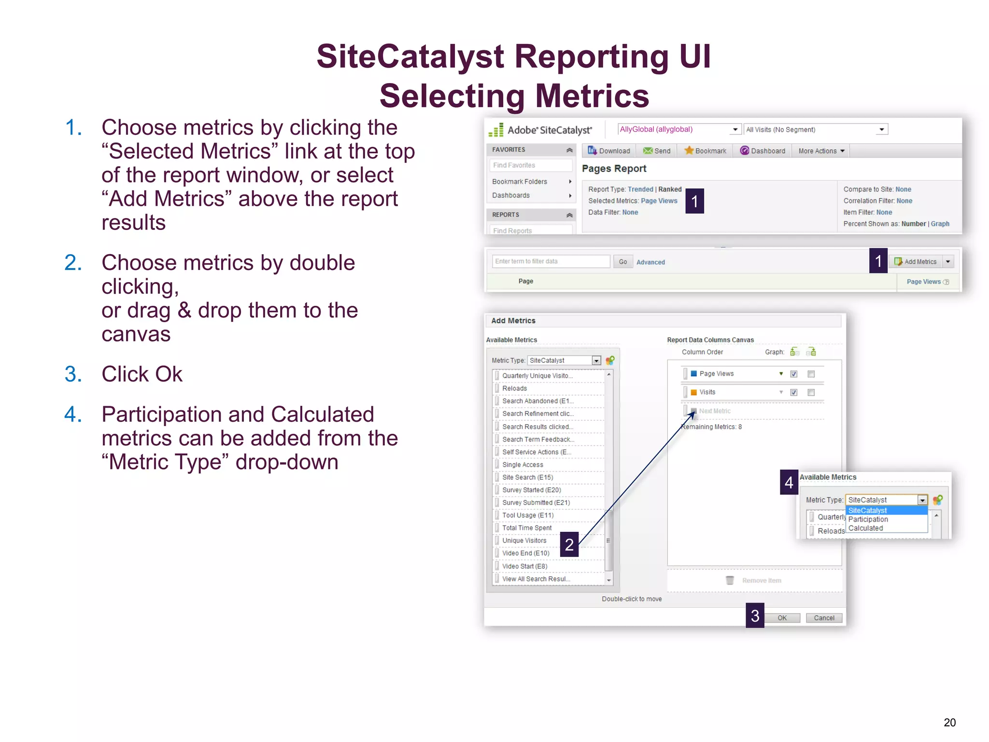Screen dimensions: 989x742
Task: Click the second Graph column icon
Action: pyautogui.click(x=811, y=352)
